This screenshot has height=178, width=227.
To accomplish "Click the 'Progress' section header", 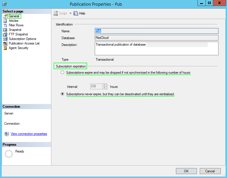I will pos(9,145).
